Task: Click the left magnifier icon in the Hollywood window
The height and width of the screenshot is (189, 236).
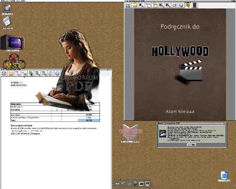Action: [x=161, y=5]
